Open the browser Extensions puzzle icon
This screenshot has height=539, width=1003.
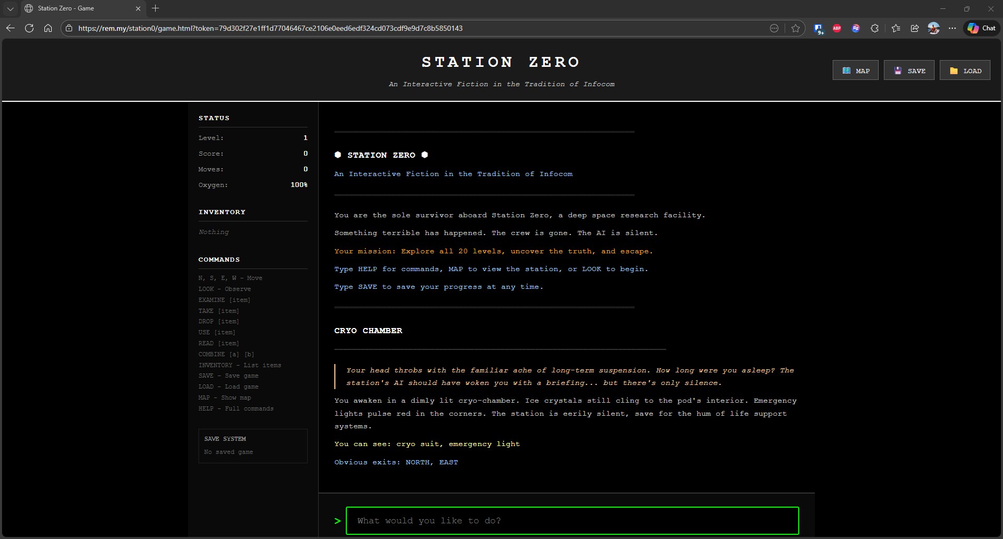pos(874,28)
